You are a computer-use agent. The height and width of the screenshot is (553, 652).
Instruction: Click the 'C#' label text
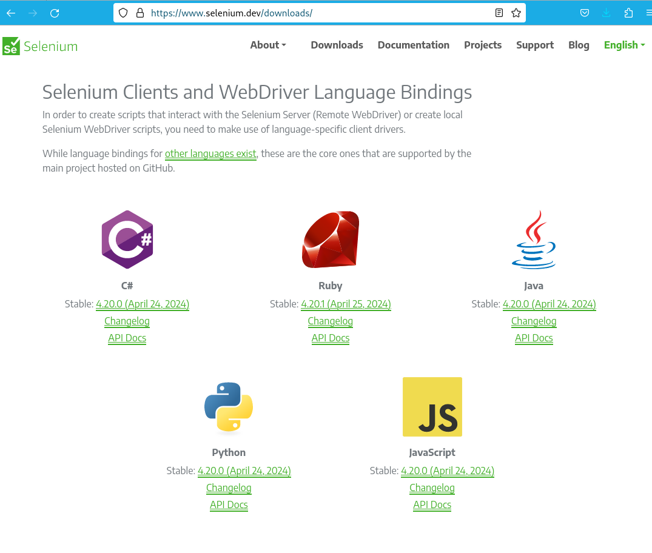pos(127,286)
